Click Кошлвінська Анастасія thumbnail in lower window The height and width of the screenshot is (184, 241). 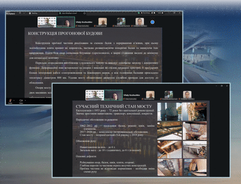tap(168, 95)
